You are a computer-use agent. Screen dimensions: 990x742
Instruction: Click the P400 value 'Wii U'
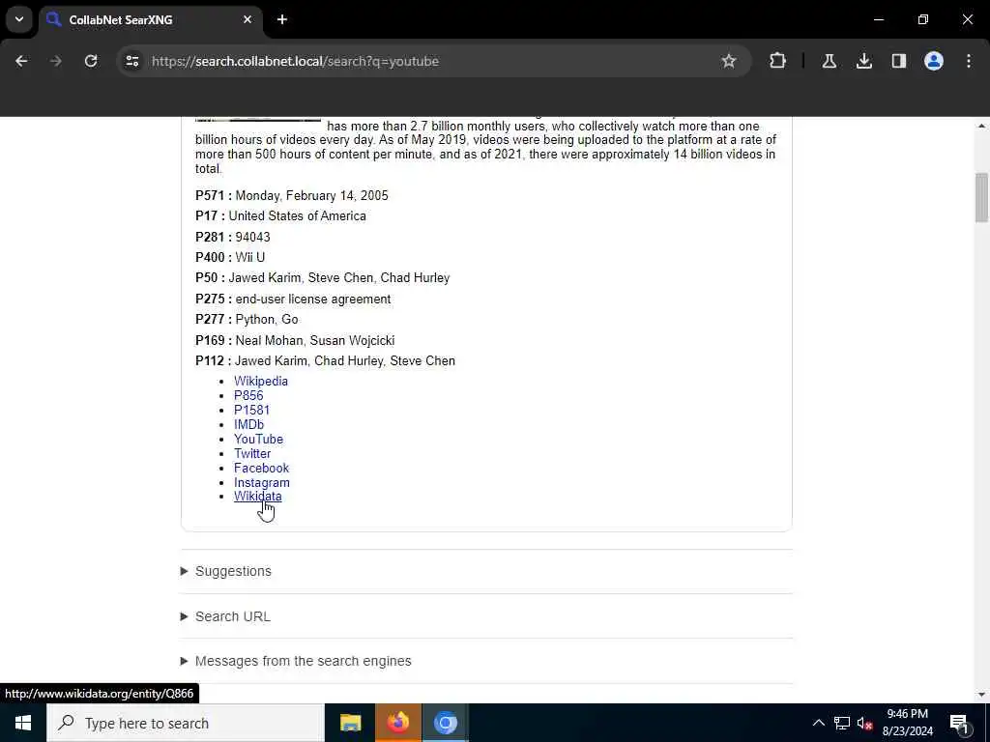(x=250, y=257)
